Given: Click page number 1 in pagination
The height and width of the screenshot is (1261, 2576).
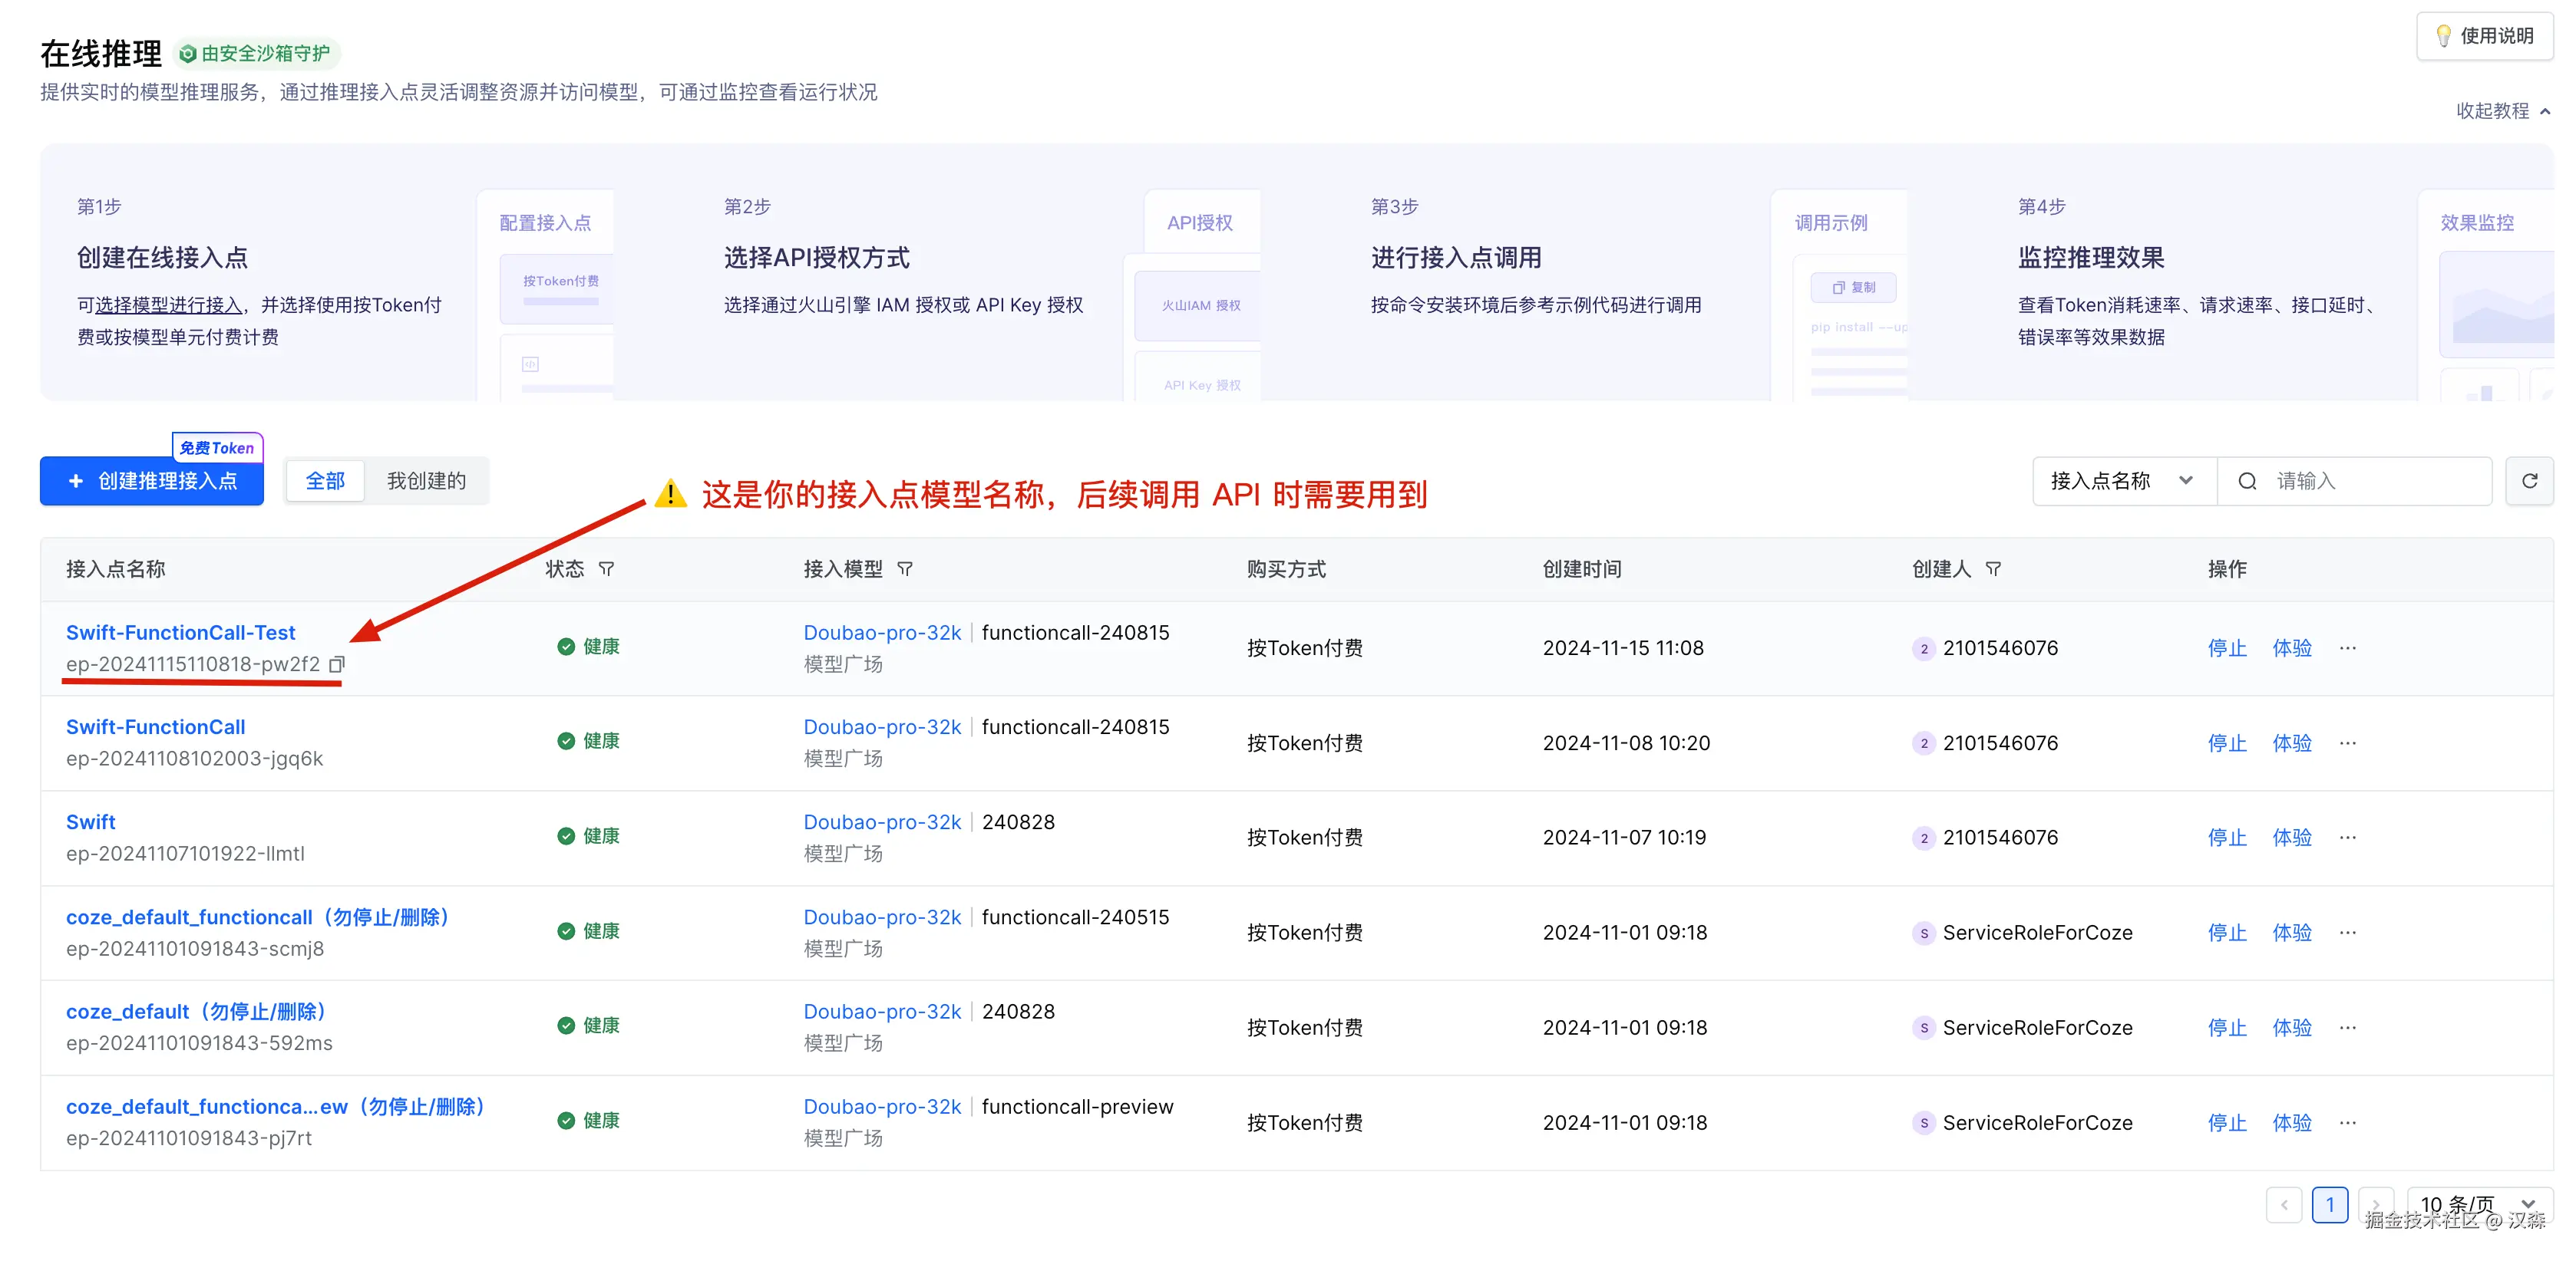Looking at the screenshot, I should coord(2329,1204).
